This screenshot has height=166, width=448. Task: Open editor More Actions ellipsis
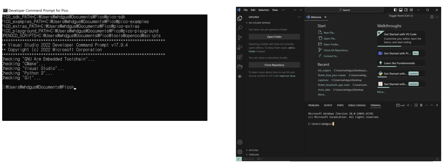point(437,17)
